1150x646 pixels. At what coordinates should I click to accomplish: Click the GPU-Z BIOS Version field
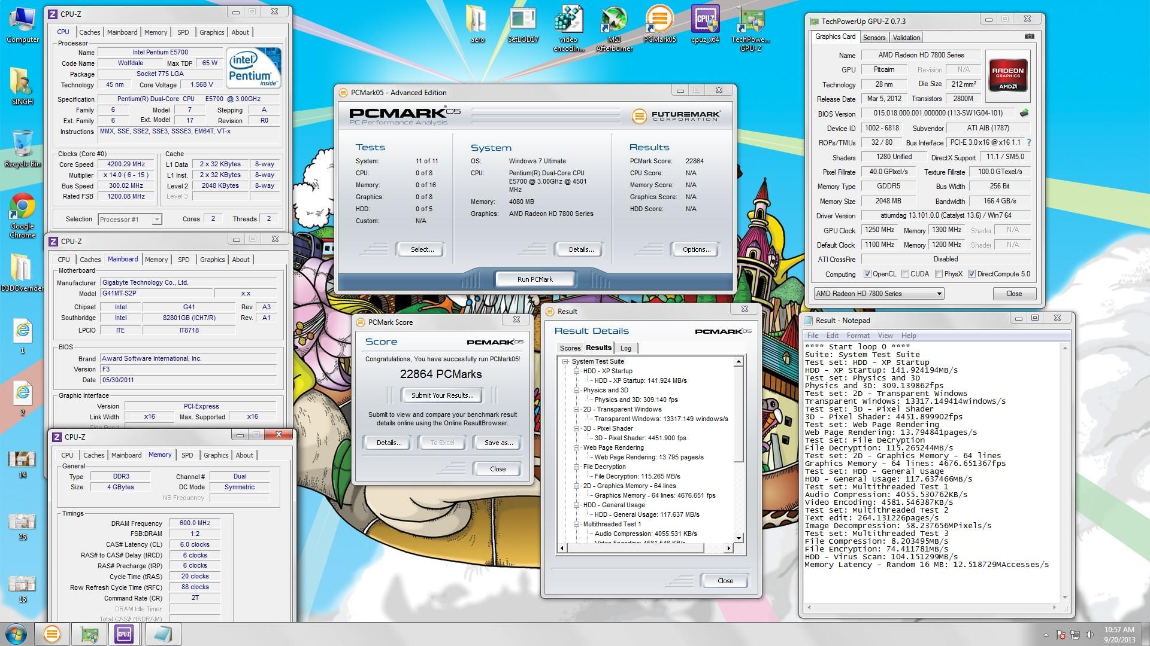click(939, 113)
